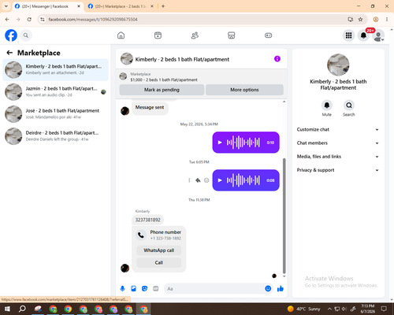Image resolution: width=394 pixels, height=315 pixels.
Task: Click the Facebook search magnifier icon
Action: tap(26, 35)
